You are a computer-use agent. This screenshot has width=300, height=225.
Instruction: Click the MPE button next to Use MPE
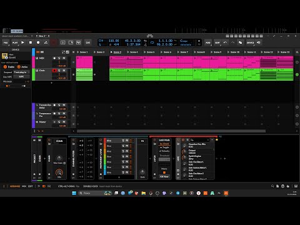point(21,77)
